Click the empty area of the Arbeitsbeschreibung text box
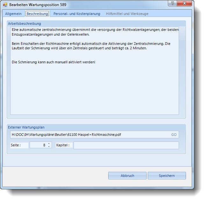207x202 pixels. tap(94, 92)
